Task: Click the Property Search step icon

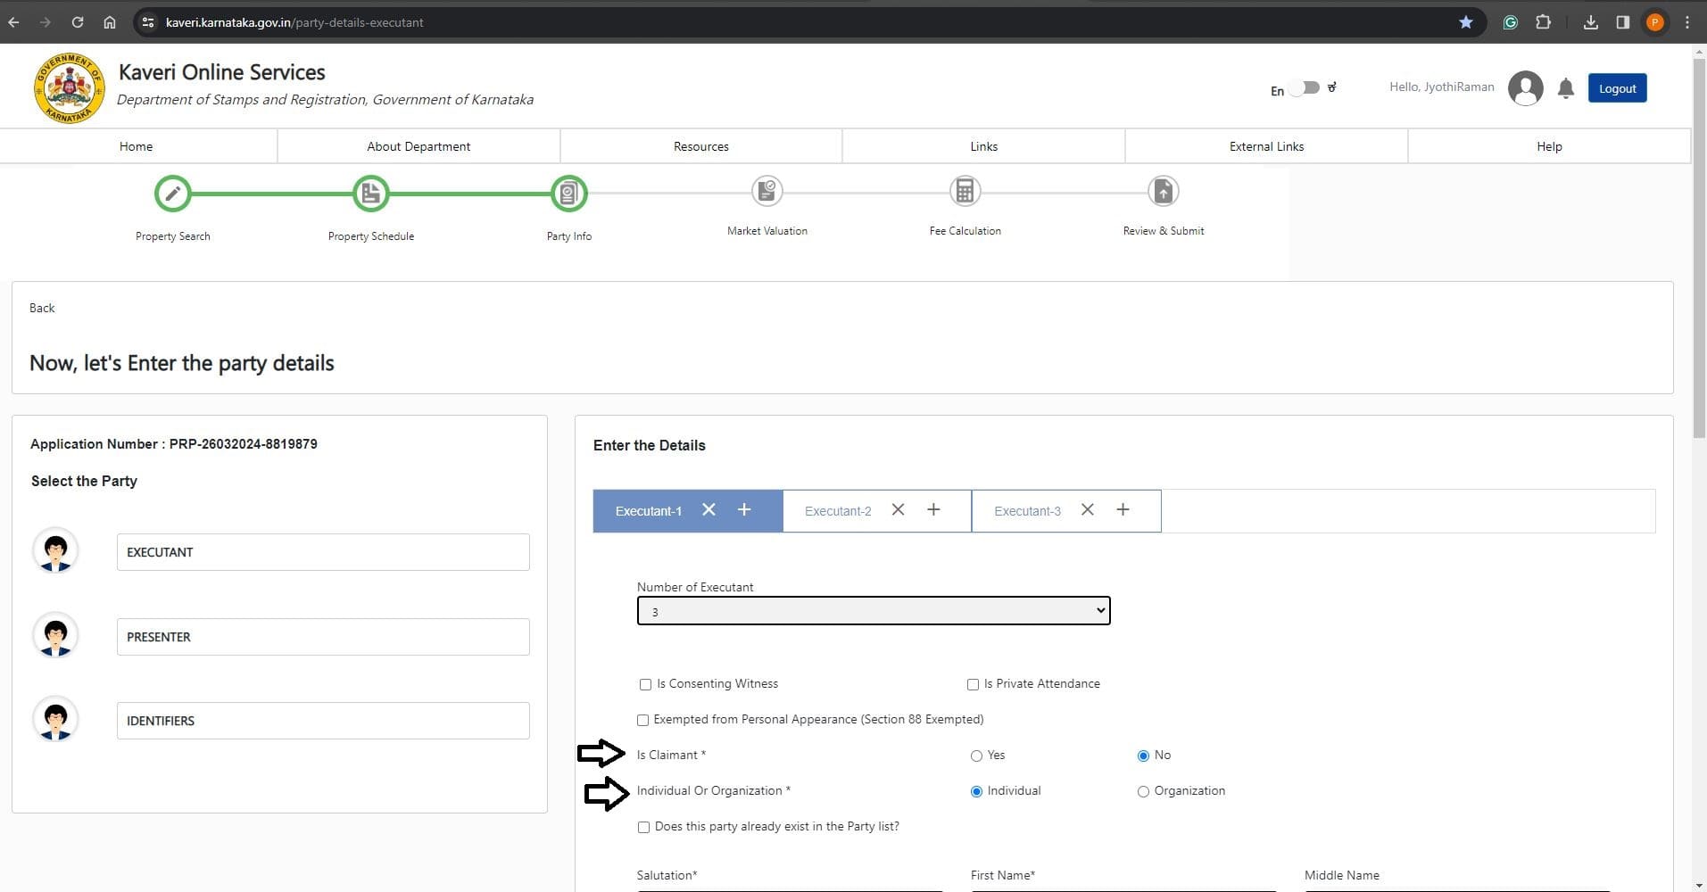Action: 172,194
